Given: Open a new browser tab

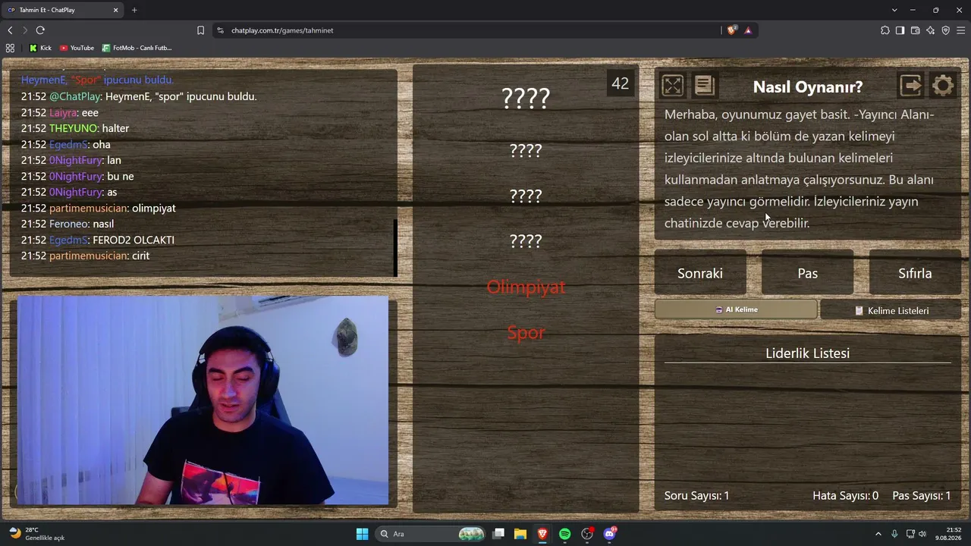Looking at the screenshot, I should 134,10.
